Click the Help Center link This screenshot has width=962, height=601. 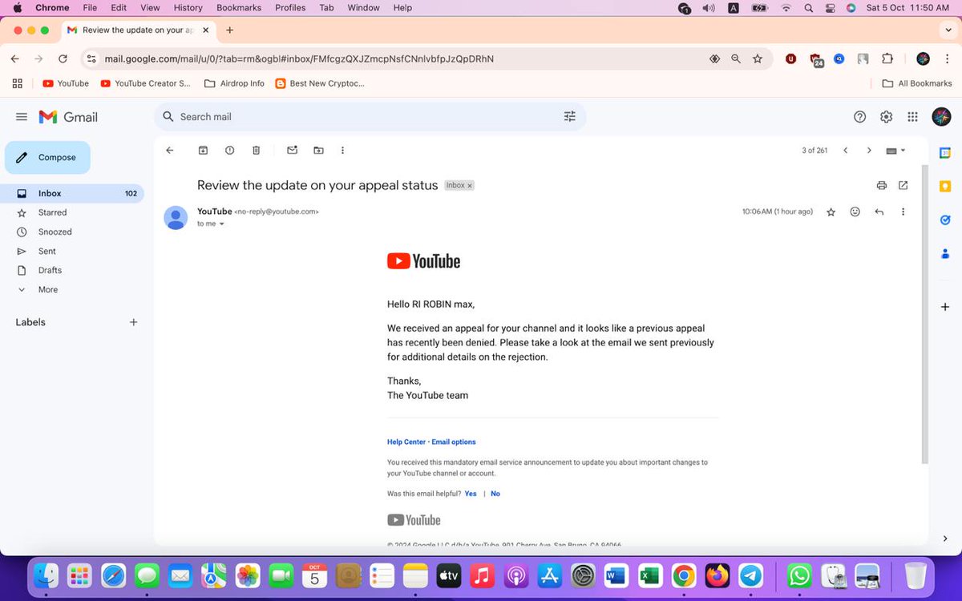[x=406, y=442]
